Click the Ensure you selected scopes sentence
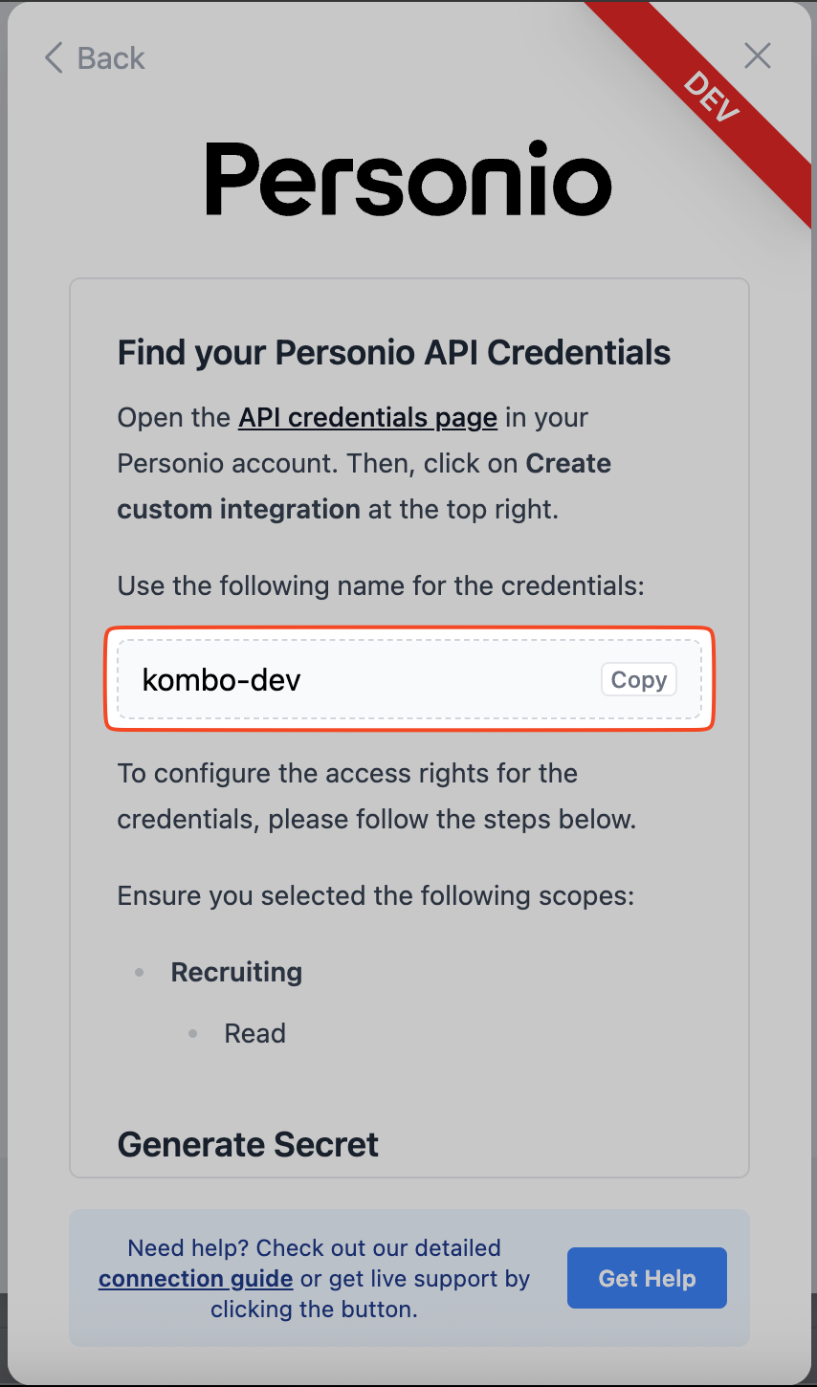 tap(375, 896)
